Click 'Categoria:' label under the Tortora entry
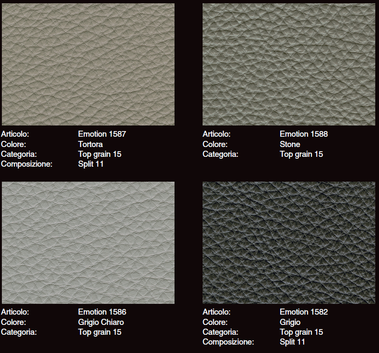The width and height of the screenshot is (379, 353). [19, 154]
